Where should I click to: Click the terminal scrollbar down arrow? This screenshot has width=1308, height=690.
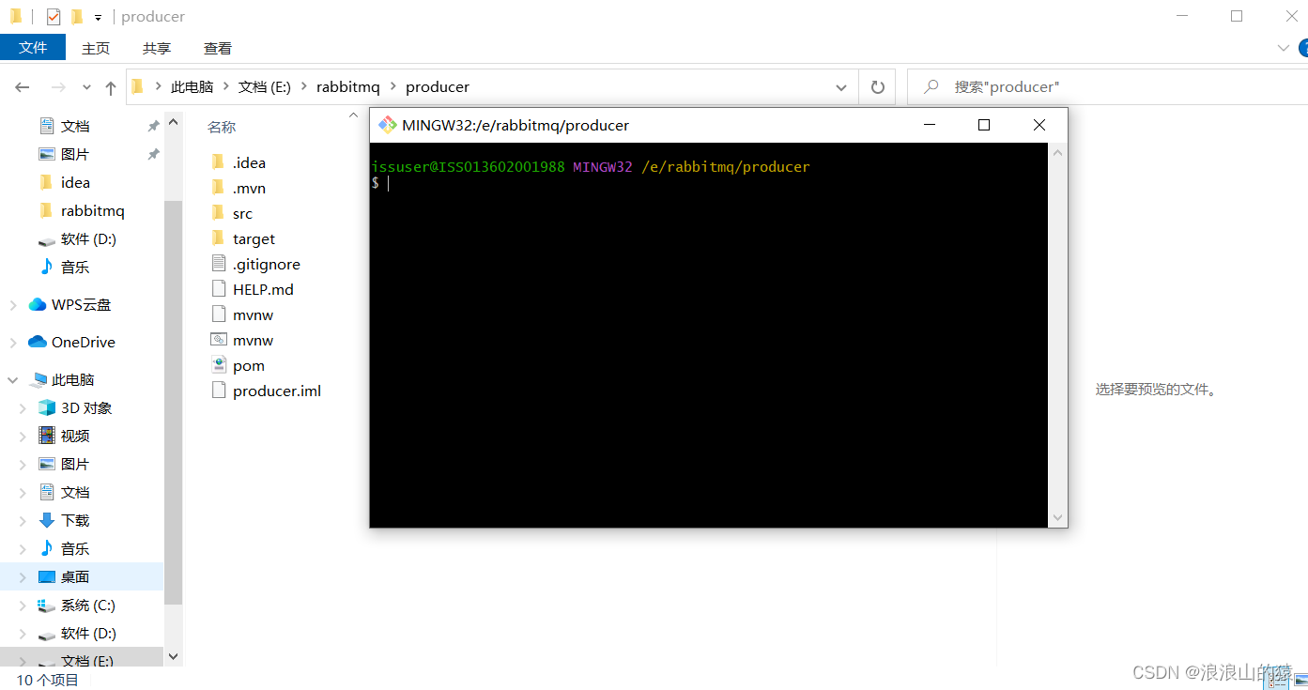pyautogui.click(x=1057, y=517)
